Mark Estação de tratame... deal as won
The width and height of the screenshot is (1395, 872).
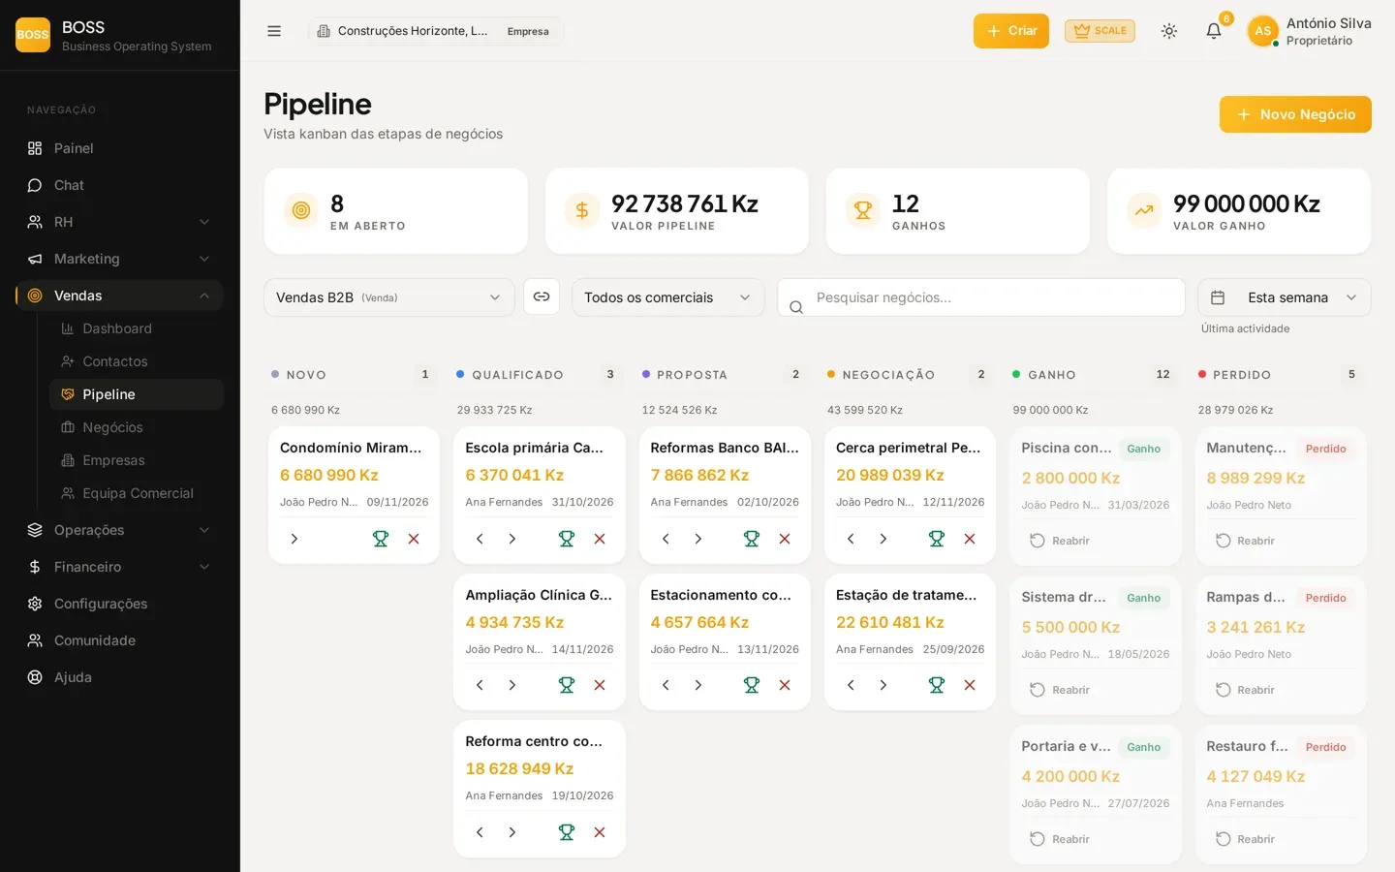coord(937,685)
